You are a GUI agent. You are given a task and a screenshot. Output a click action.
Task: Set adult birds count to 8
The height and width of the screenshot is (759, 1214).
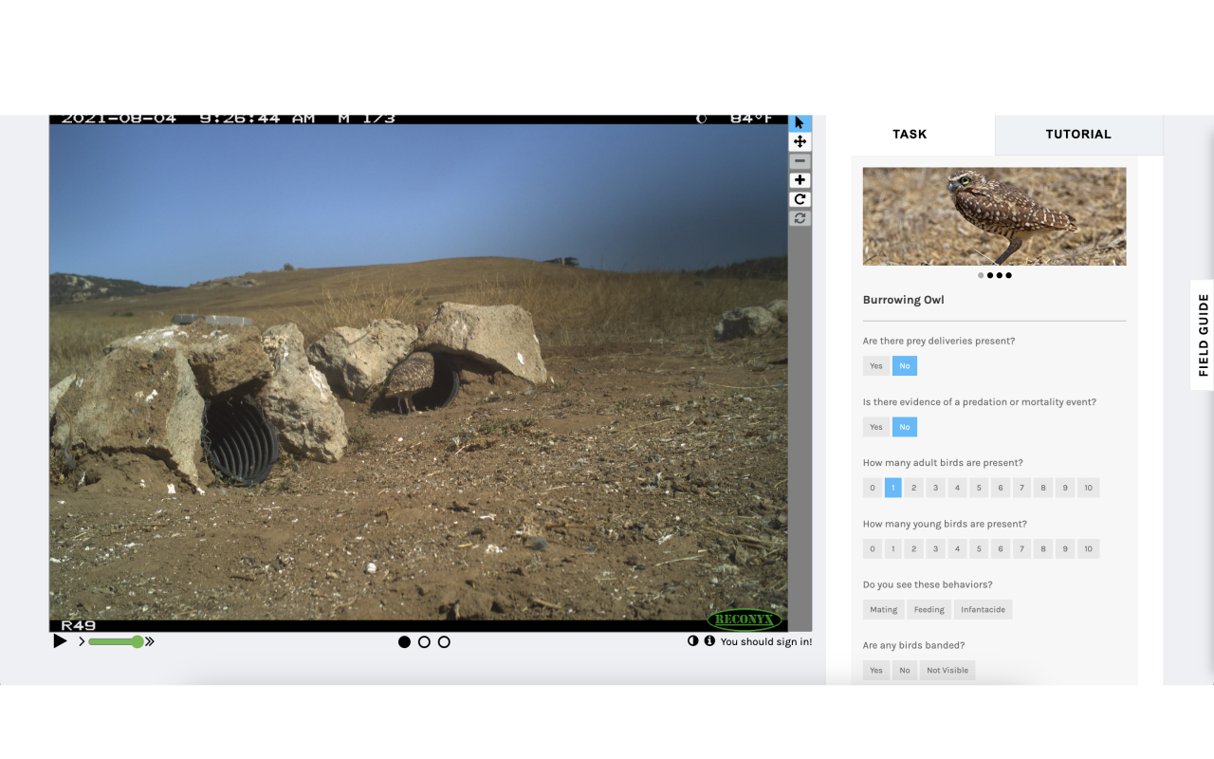click(1043, 488)
